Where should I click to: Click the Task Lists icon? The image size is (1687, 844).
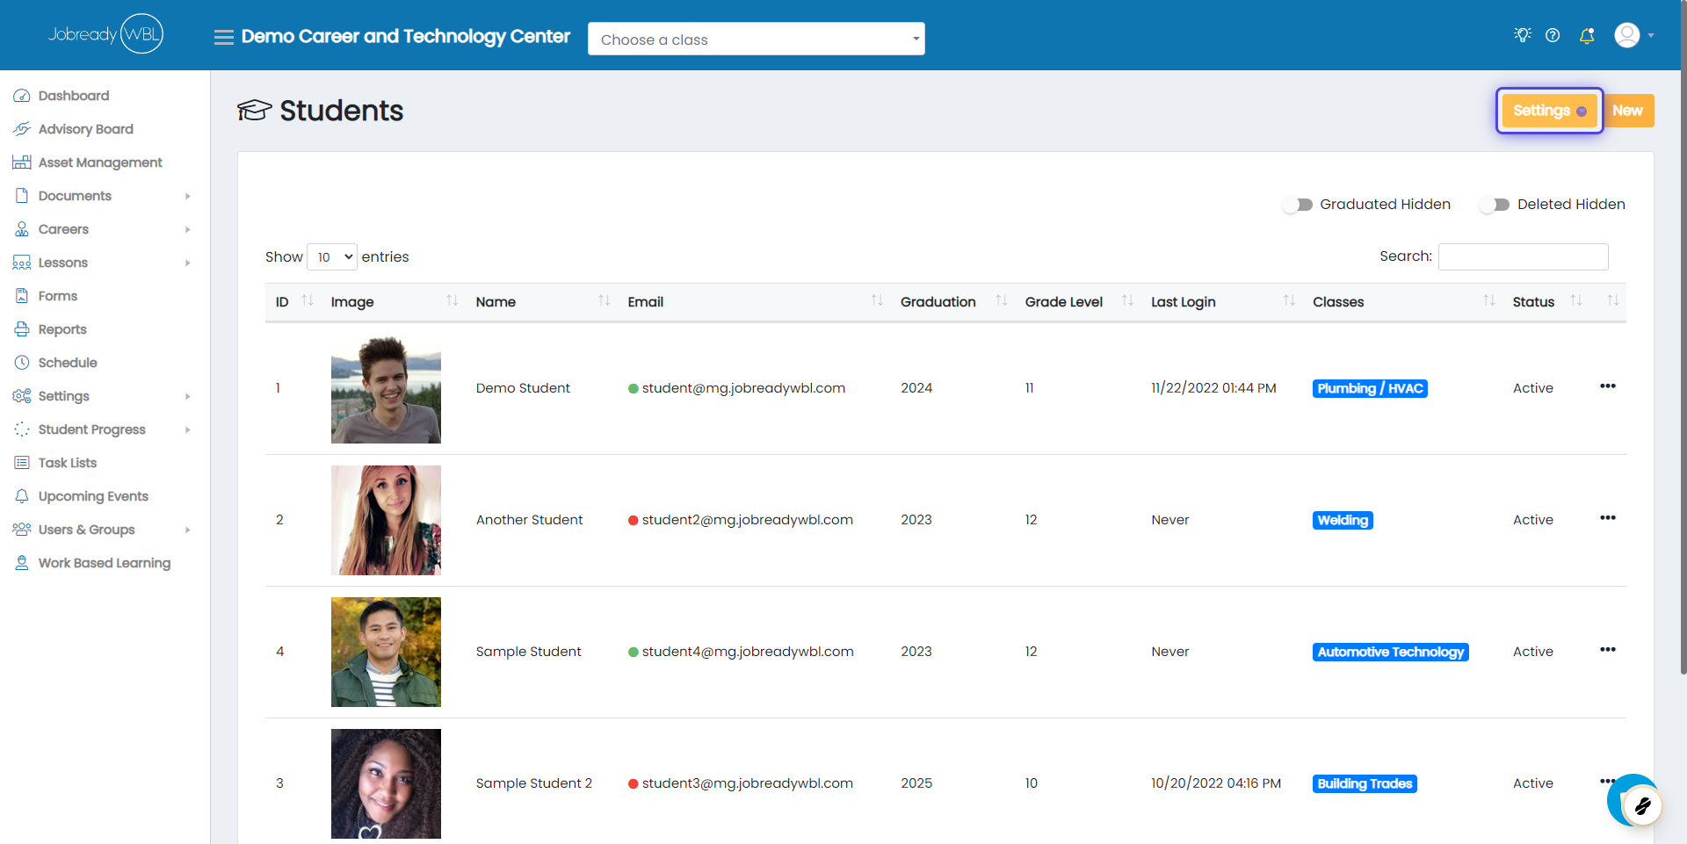(22, 463)
